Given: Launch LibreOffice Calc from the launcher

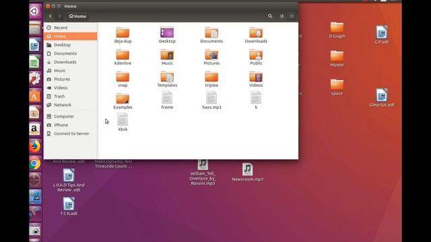Looking at the screenshot, I should pos(34,62).
